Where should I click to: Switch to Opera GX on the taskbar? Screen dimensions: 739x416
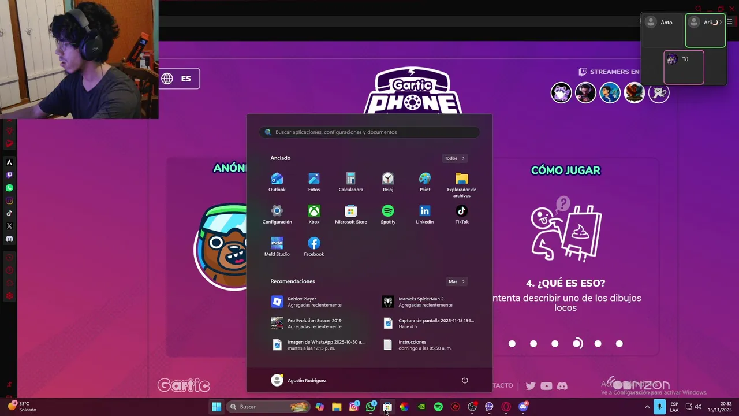(506, 407)
